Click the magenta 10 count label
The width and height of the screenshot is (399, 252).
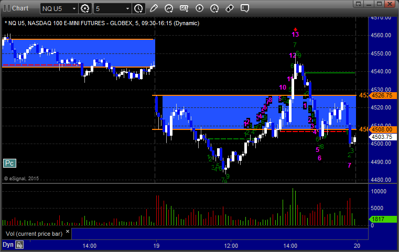pyautogui.click(x=283, y=87)
